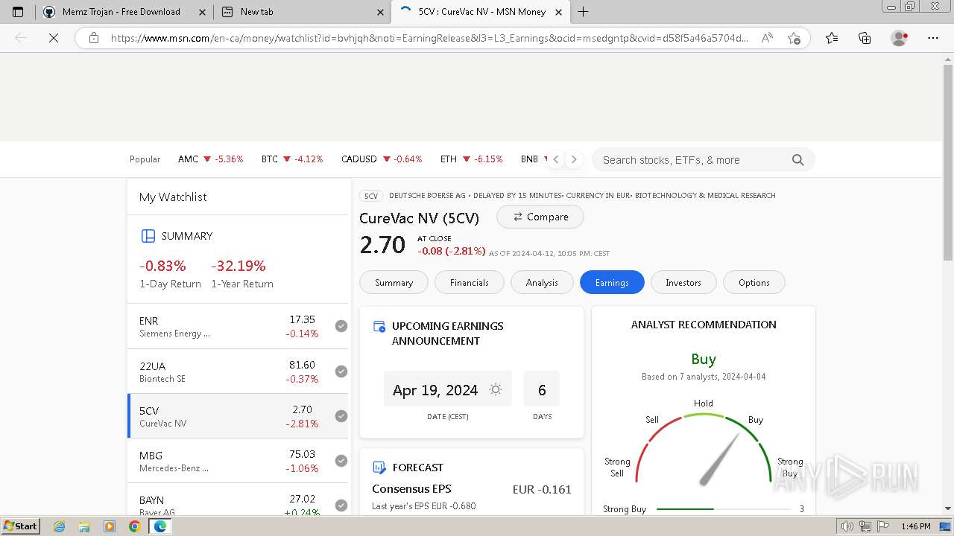
Task: Open Read Aloud in the address bar
Action: [x=766, y=38]
